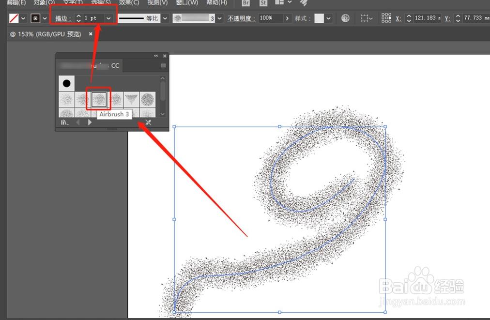Screen dimensions: 490x320
Task: Click the reference point grid icon
Action: (386, 18)
